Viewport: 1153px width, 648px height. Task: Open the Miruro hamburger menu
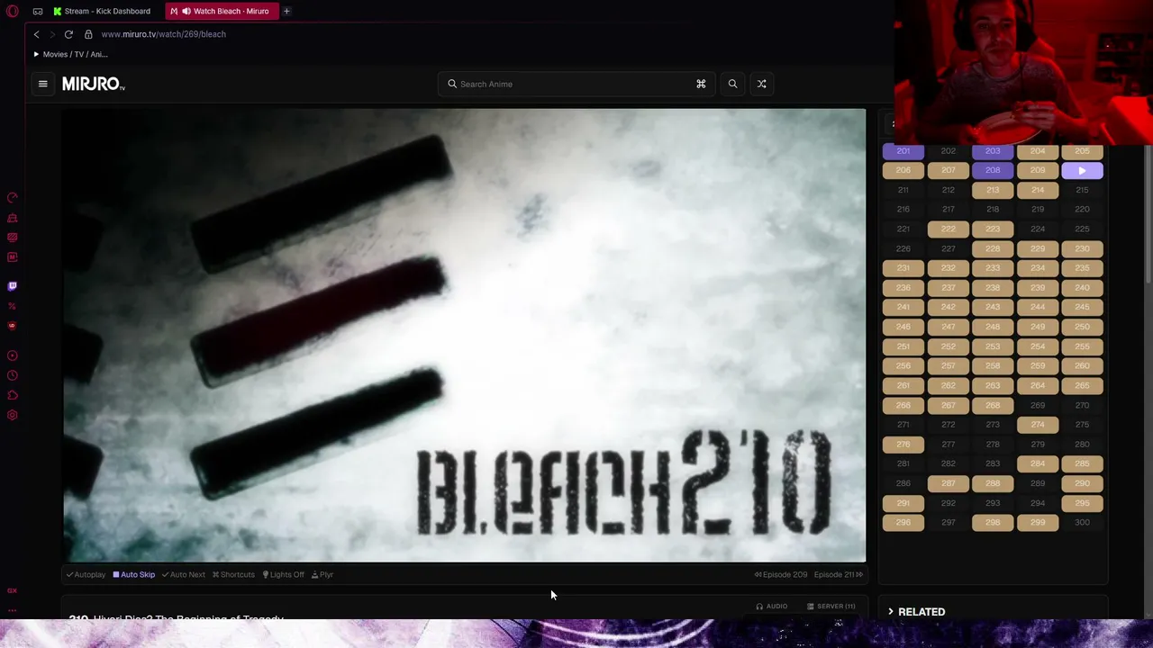(42, 84)
